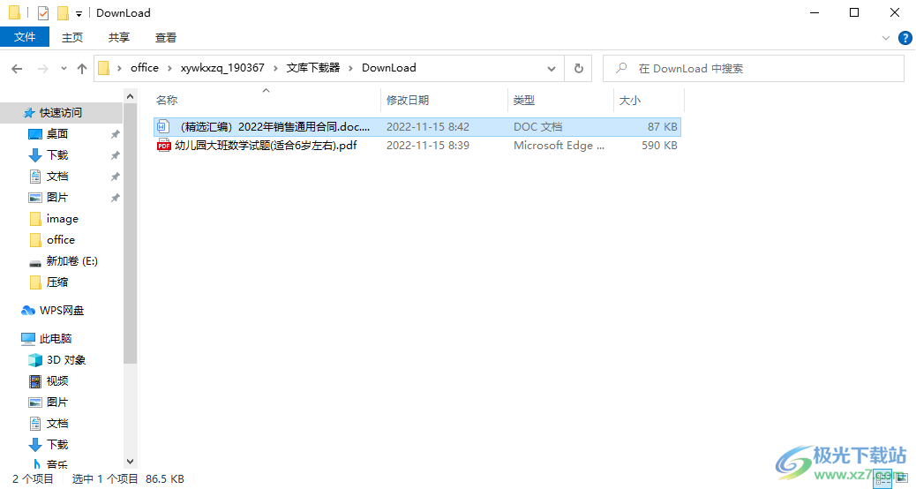The image size is (916, 489).
Task: Click the DOC file icon
Action: [163, 127]
